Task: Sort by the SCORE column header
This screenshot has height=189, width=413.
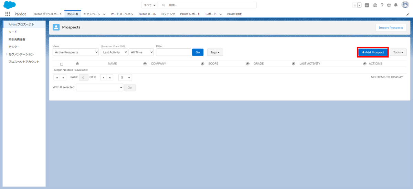Action: [x=213, y=63]
